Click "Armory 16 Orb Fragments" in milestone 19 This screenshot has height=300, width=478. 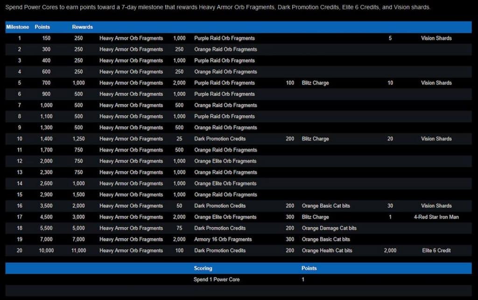pos(223,239)
